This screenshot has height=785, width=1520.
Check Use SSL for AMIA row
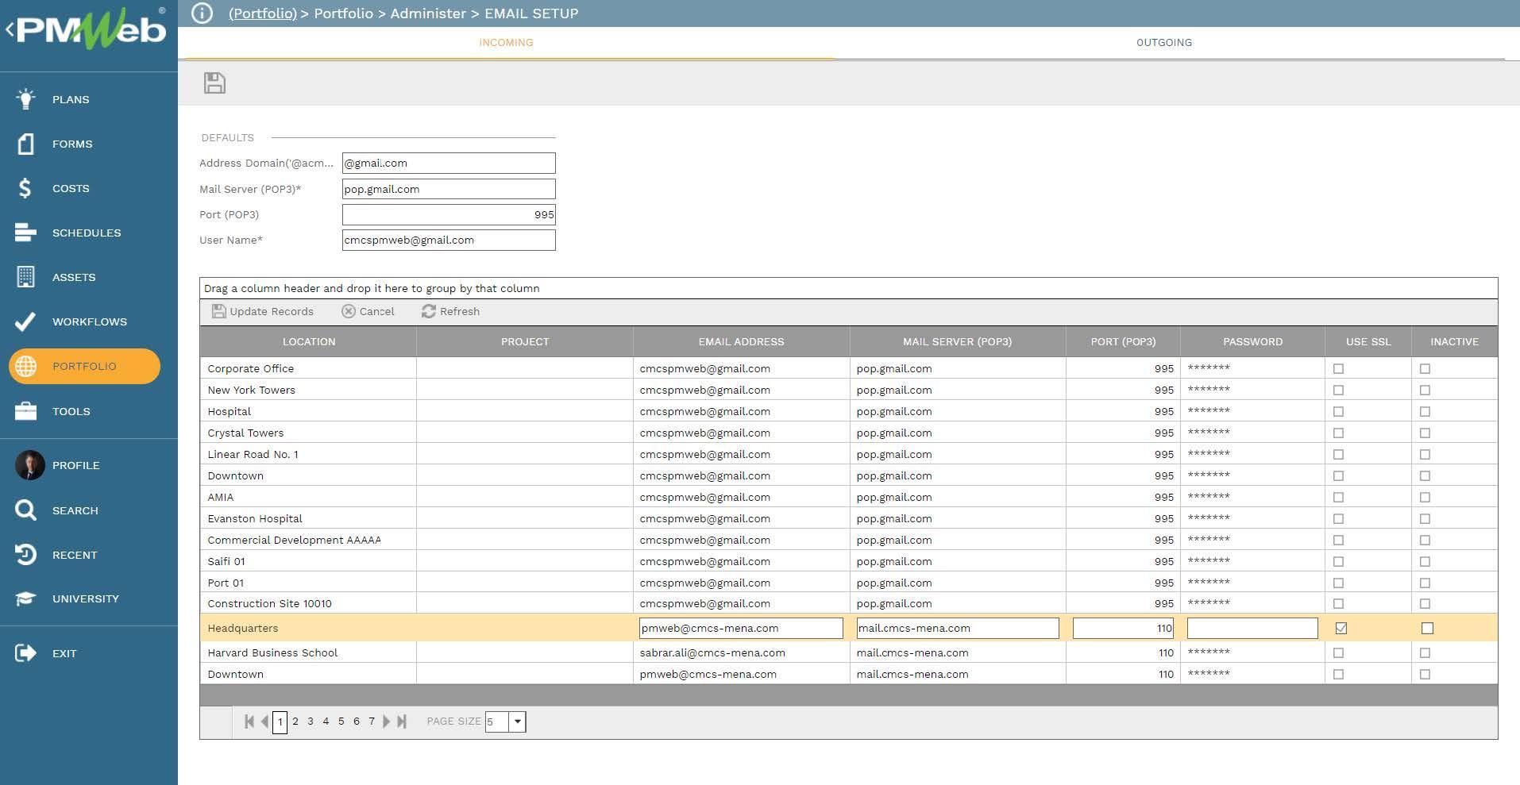coord(1338,497)
